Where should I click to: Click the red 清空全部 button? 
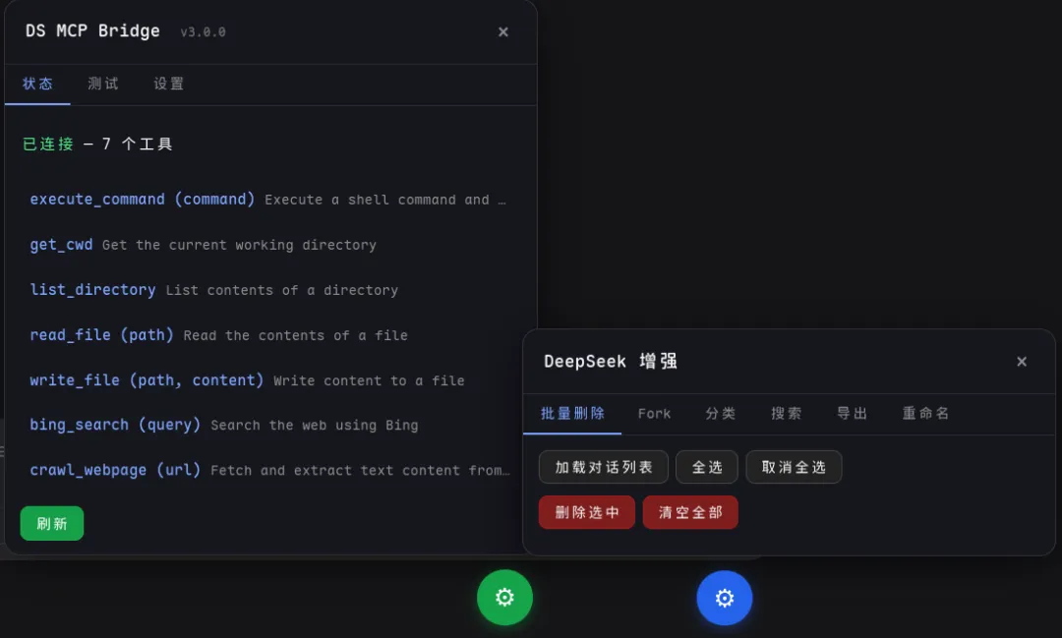point(690,513)
